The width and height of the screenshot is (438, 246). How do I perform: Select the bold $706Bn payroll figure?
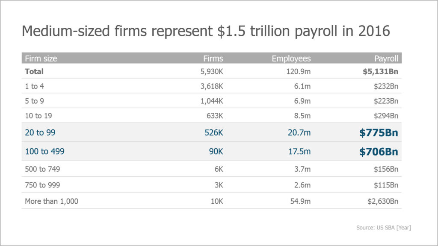[x=379, y=152]
